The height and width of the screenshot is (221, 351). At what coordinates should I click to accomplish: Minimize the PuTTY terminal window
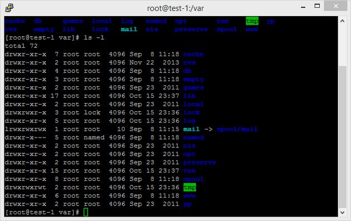[303, 7]
